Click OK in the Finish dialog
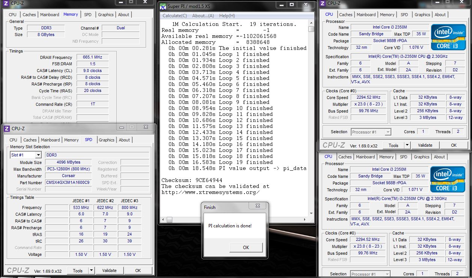This screenshot has height=278, width=472. click(246, 247)
